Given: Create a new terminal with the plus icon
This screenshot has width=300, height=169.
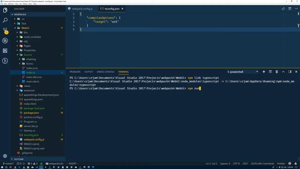Looking at the screenshot, I should (x=264, y=72).
